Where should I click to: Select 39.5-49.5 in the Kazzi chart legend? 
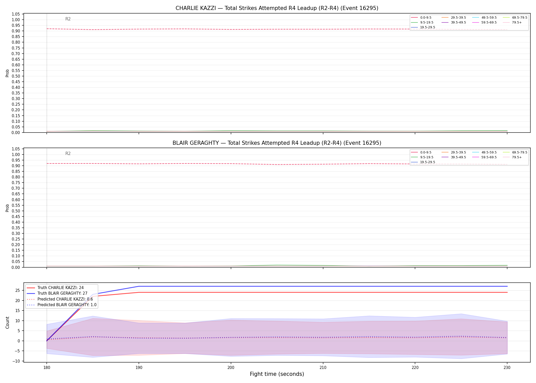pyautogui.click(x=458, y=22)
